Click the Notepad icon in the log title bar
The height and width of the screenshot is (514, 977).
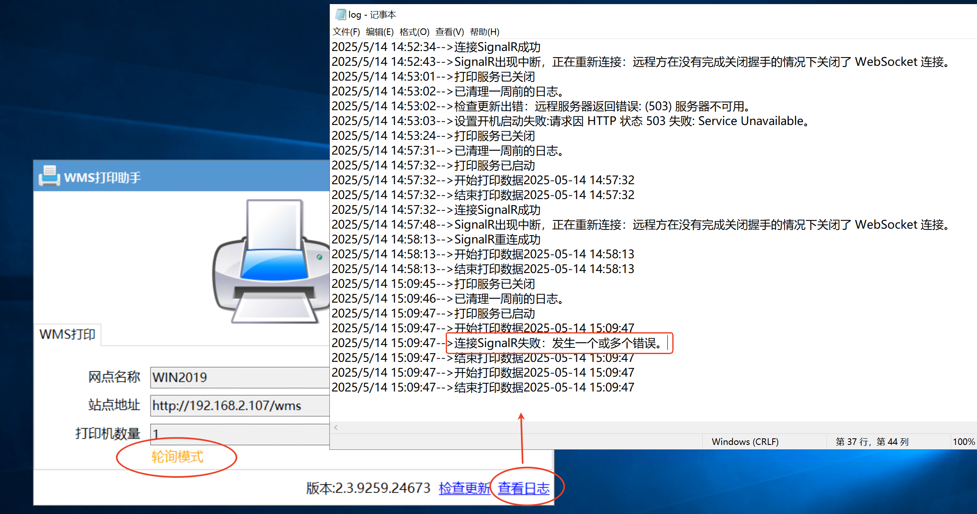(x=340, y=14)
